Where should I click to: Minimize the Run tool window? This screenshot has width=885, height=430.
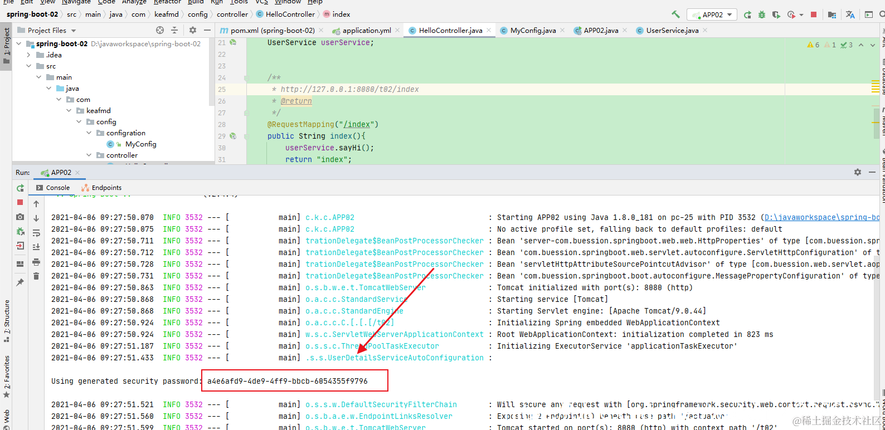tap(872, 172)
